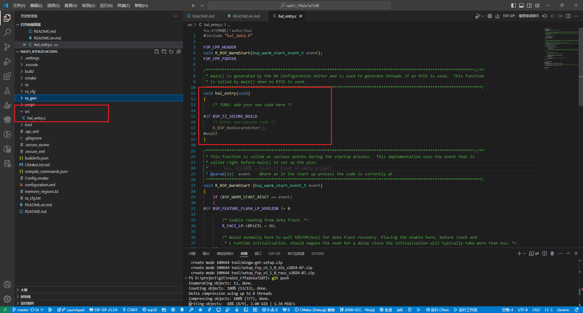Viewport: 583px width, 313px height.
Task: Open the editor gear settings icon
Action: (490, 16)
